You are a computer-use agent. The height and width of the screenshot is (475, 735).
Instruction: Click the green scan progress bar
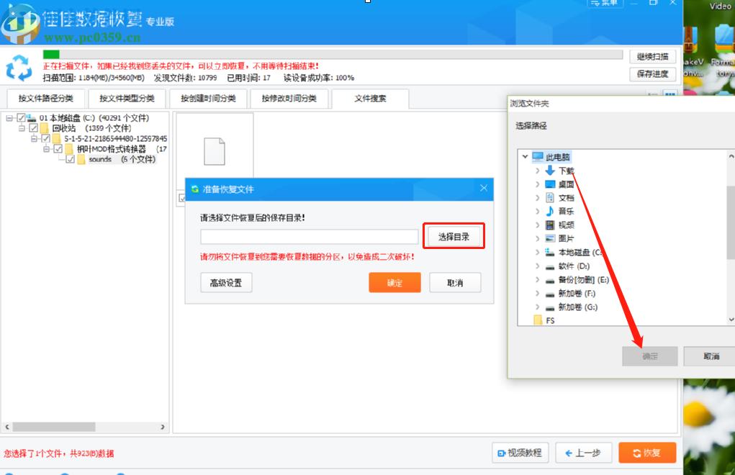(x=50, y=53)
